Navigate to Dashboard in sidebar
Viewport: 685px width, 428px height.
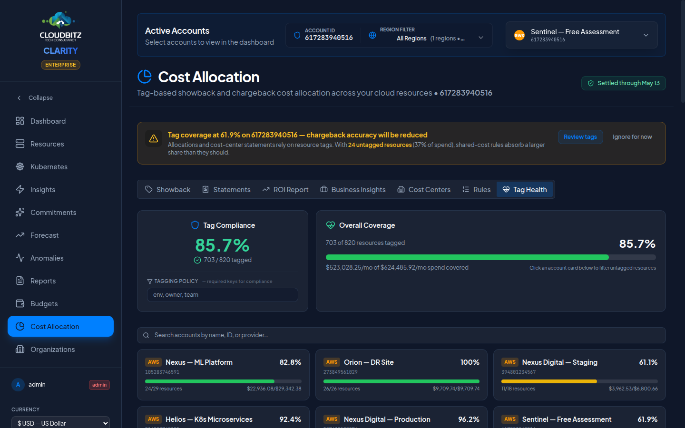point(60,121)
